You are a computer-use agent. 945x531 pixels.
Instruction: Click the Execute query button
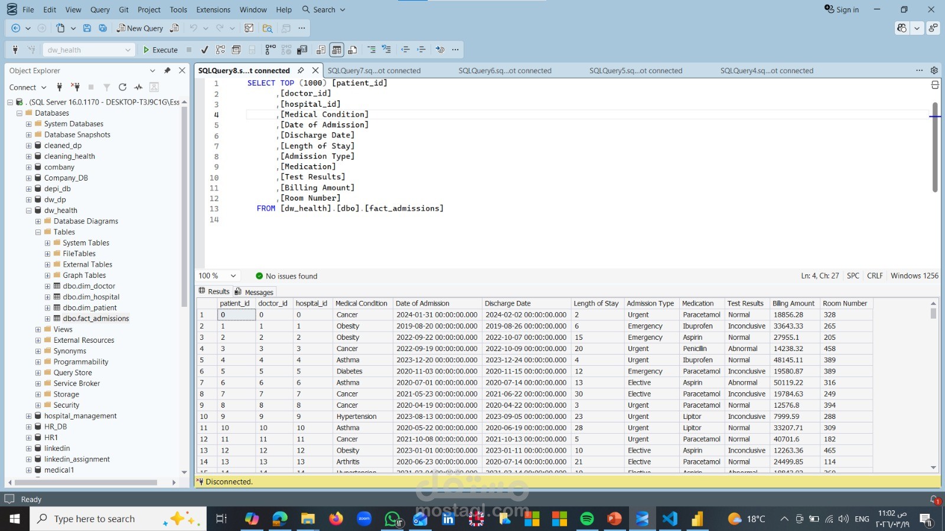pos(160,50)
